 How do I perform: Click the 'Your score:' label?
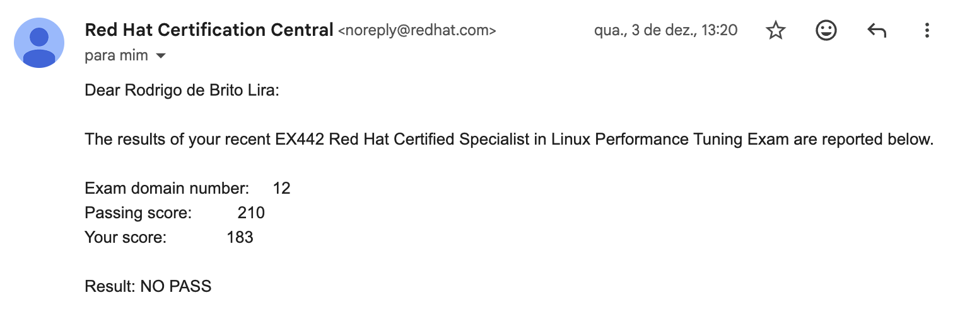click(126, 237)
